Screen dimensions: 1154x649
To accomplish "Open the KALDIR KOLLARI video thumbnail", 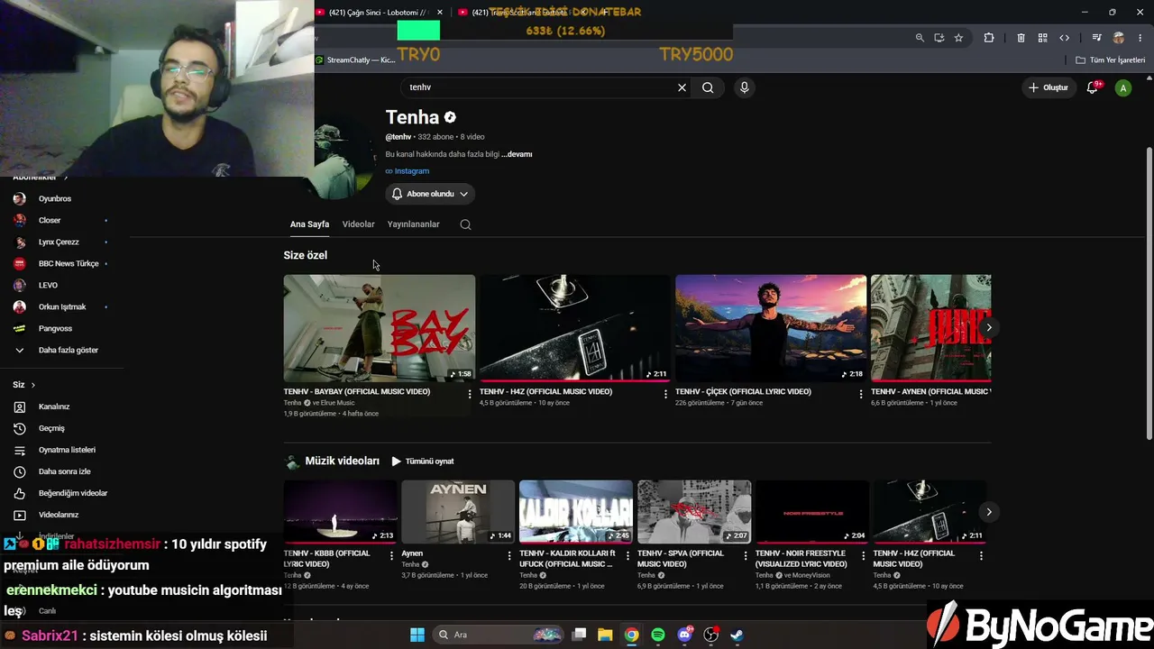I will click(576, 511).
